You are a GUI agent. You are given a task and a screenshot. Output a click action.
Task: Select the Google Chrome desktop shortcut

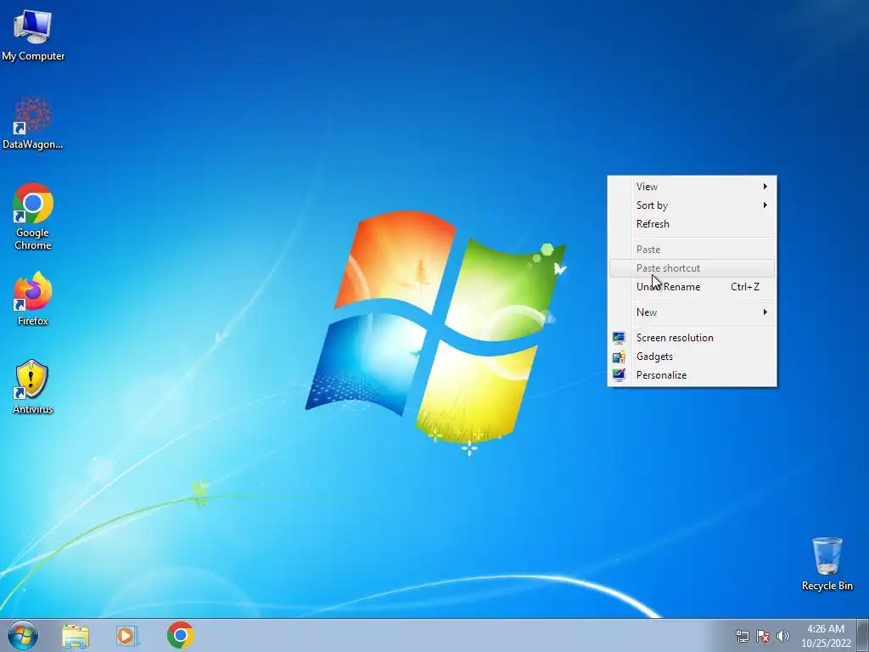point(33,216)
